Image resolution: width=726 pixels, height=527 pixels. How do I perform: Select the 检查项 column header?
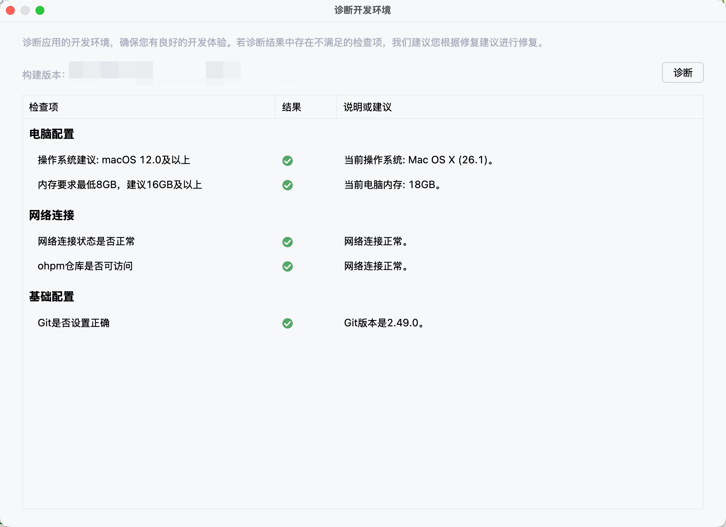[x=43, y=107]
